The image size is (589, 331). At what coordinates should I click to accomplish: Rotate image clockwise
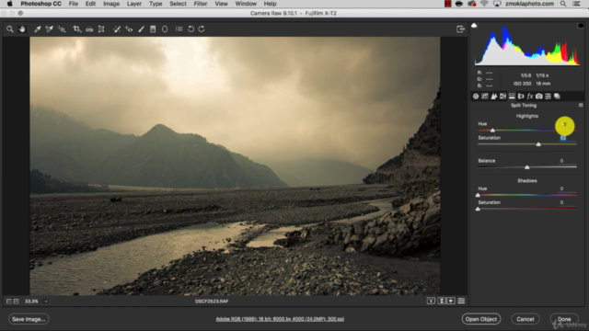point(202,29)
